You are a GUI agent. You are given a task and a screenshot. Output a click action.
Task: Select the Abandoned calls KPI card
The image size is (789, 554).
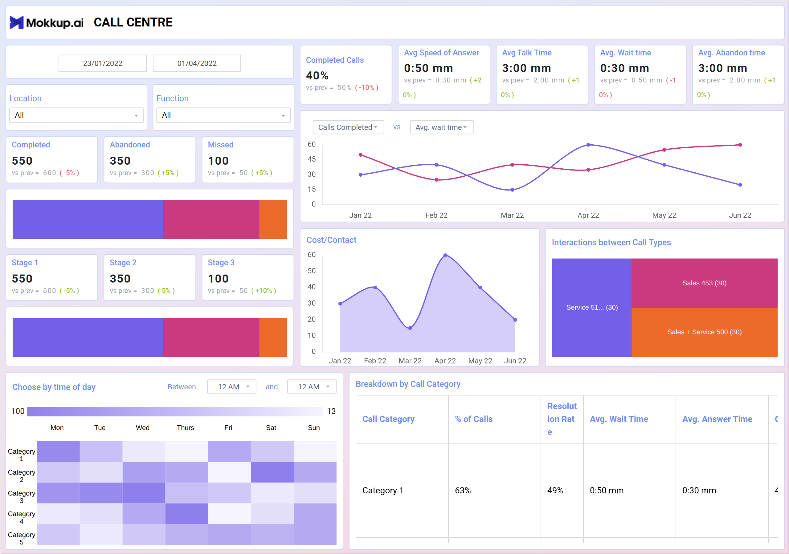pos(150,160)
